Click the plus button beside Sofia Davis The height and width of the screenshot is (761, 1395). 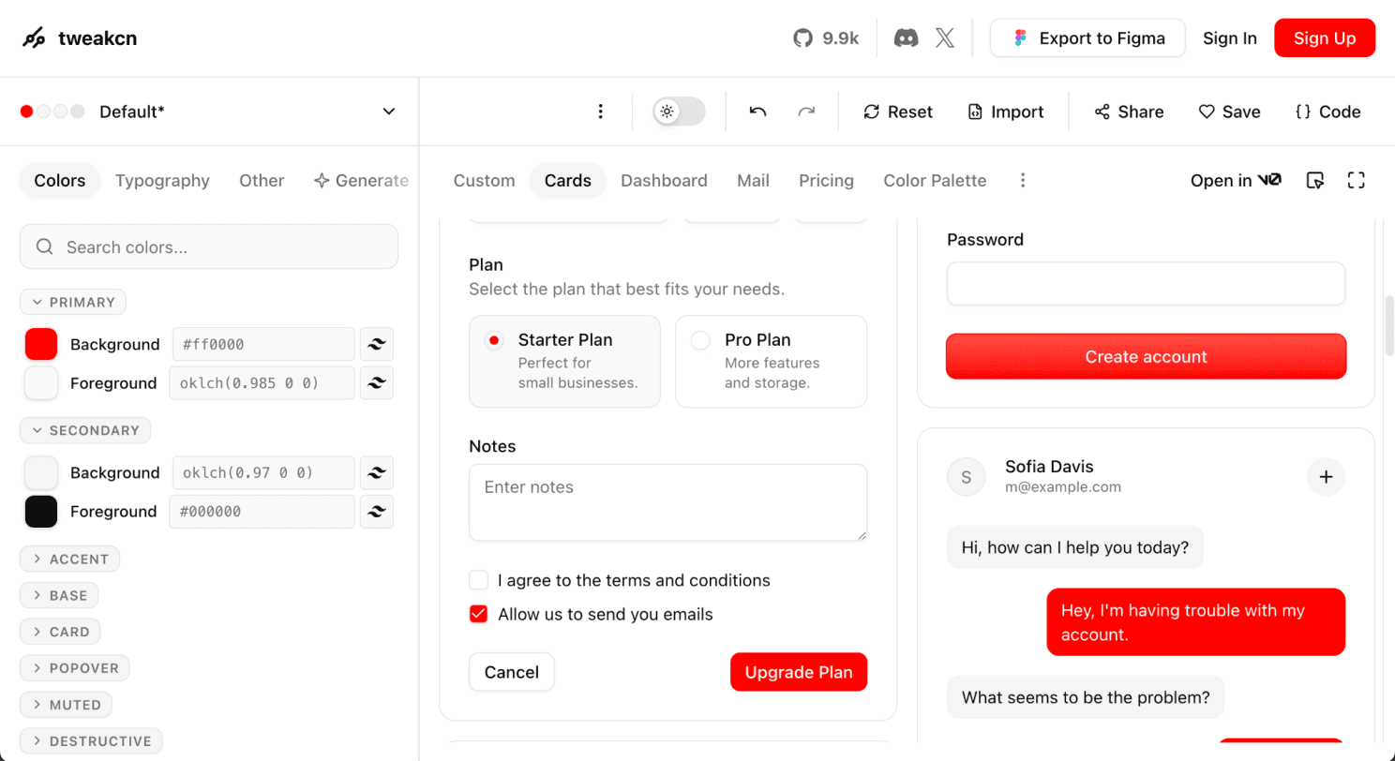(1326, 477)
